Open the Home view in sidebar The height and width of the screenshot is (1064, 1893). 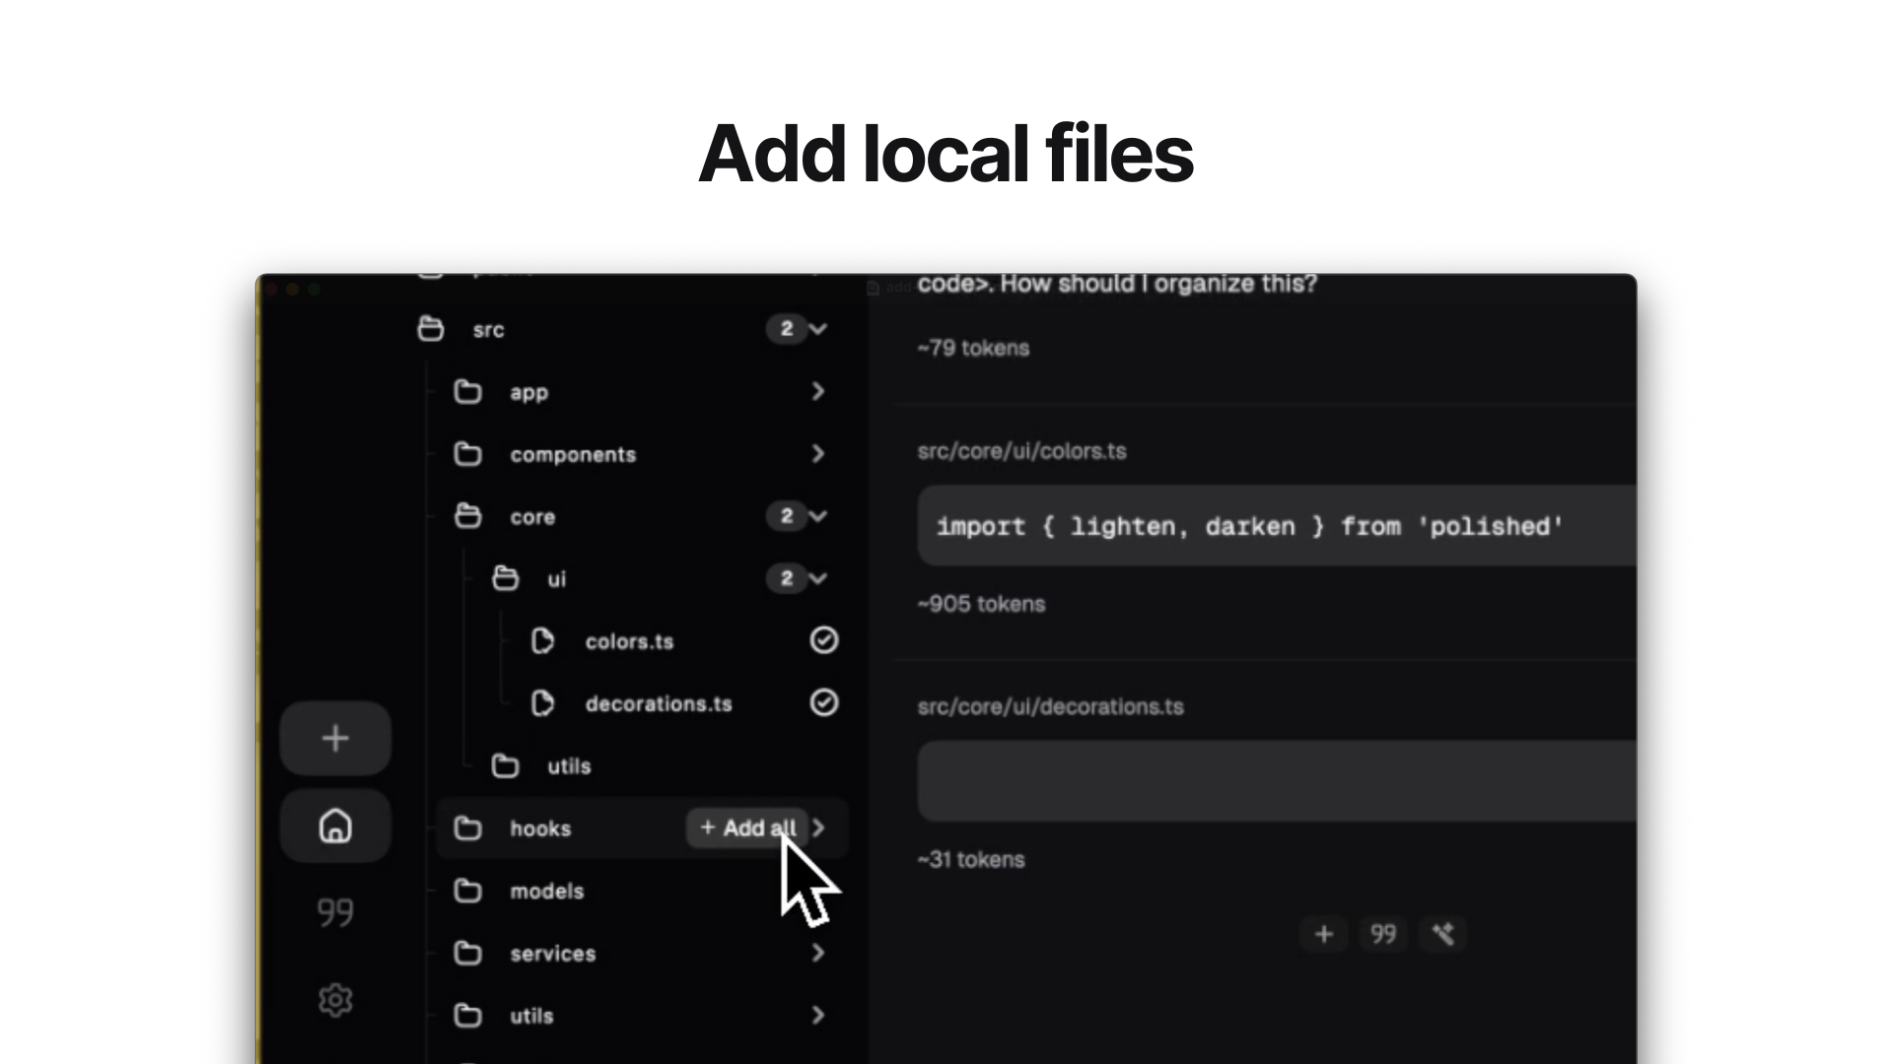(x=335, y=826)
